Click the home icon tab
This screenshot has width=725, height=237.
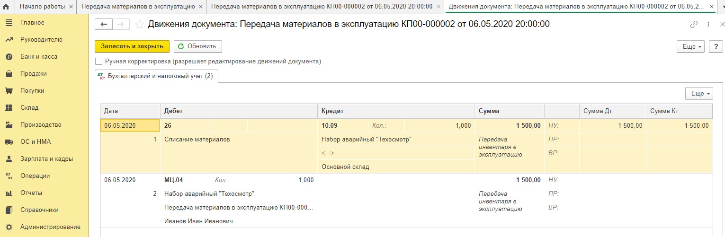6,7
